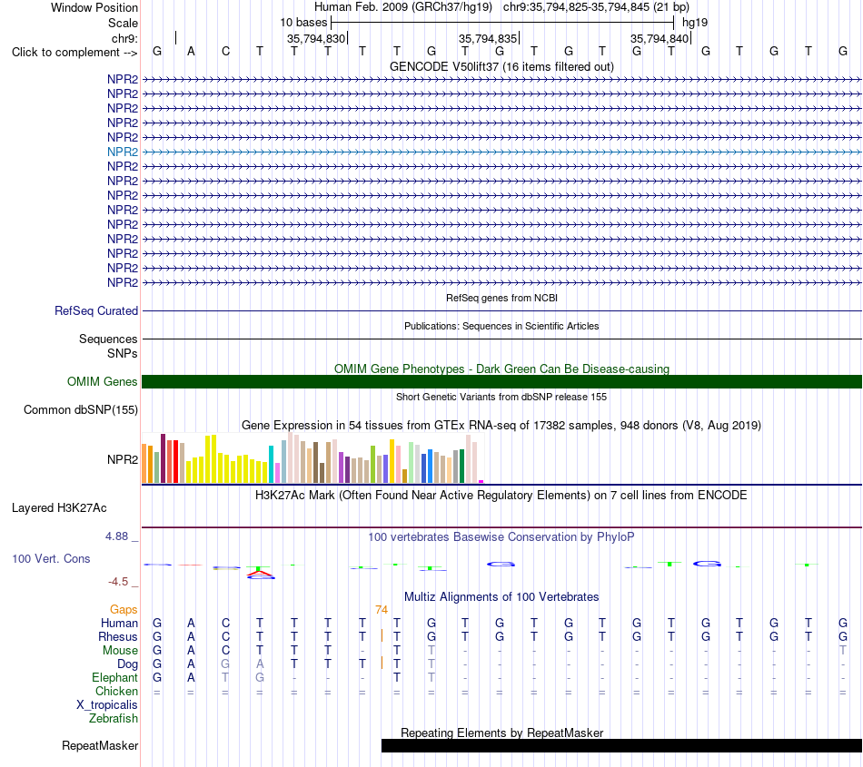Click the 35,794,840 position marker
The height and width of the screenshot is (767, 863).
(x=660, y=38)
